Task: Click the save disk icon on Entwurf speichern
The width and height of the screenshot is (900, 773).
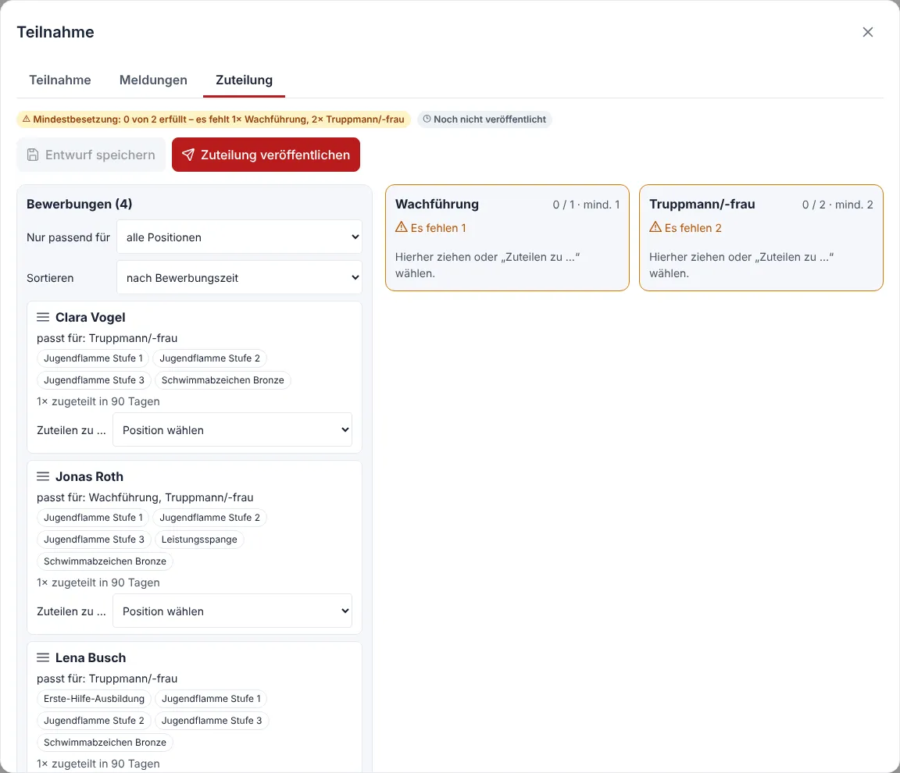Action: tap(33, 155)
